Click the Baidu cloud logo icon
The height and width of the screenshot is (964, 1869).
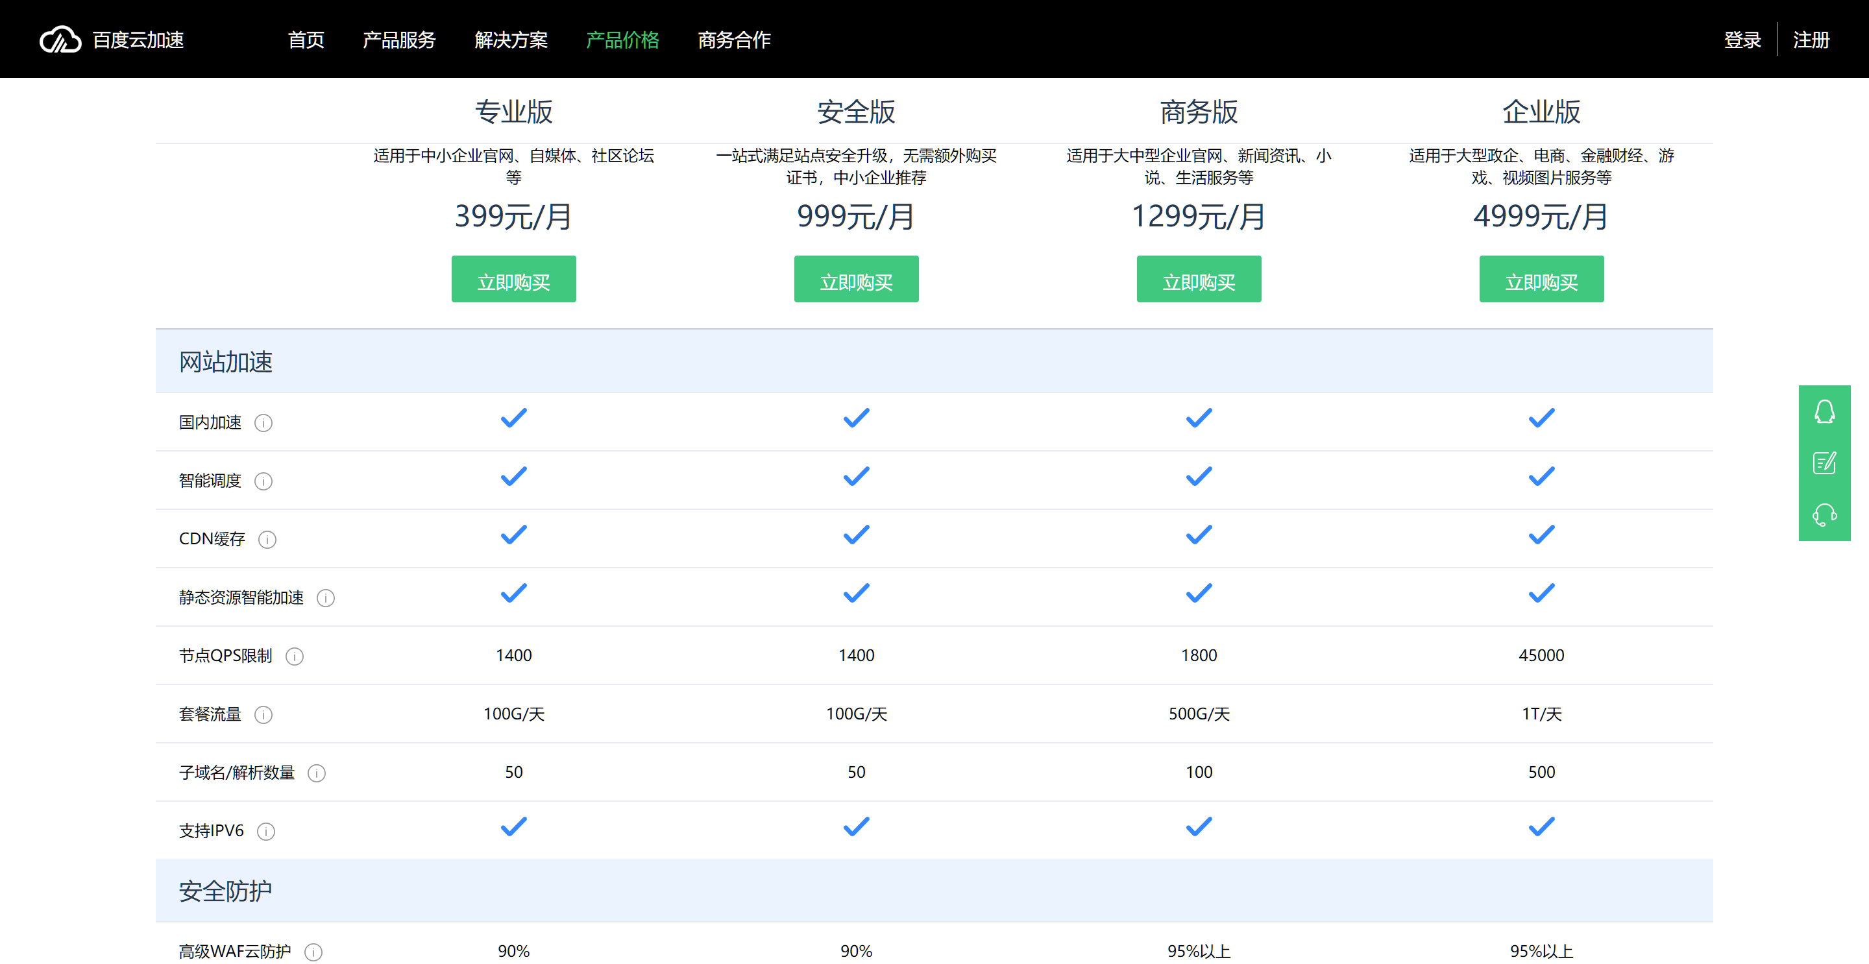coord(60,40)
